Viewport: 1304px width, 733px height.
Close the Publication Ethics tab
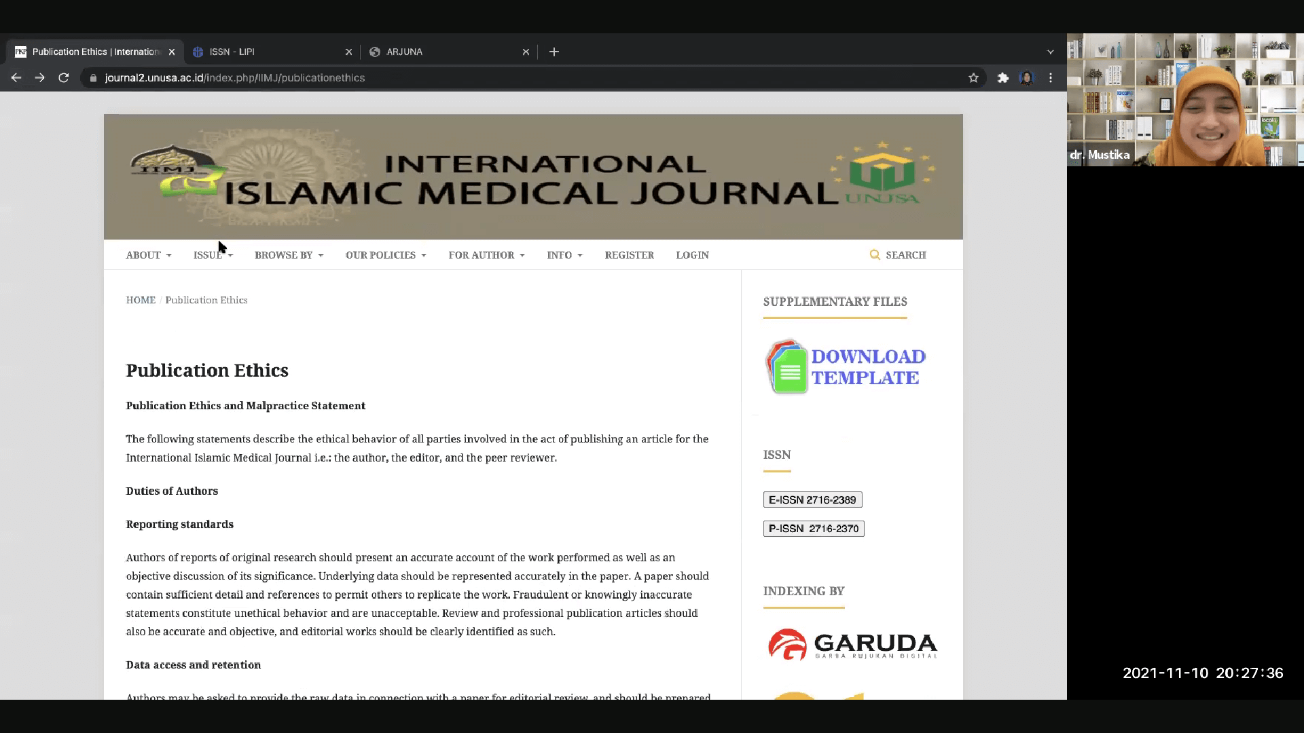pos(172,52)
